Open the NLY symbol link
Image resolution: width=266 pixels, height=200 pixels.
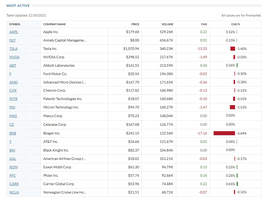(12, 40)
